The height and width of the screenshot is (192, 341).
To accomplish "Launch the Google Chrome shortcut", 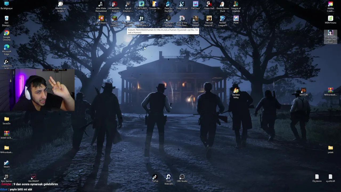I will click(x=6, y=35).
